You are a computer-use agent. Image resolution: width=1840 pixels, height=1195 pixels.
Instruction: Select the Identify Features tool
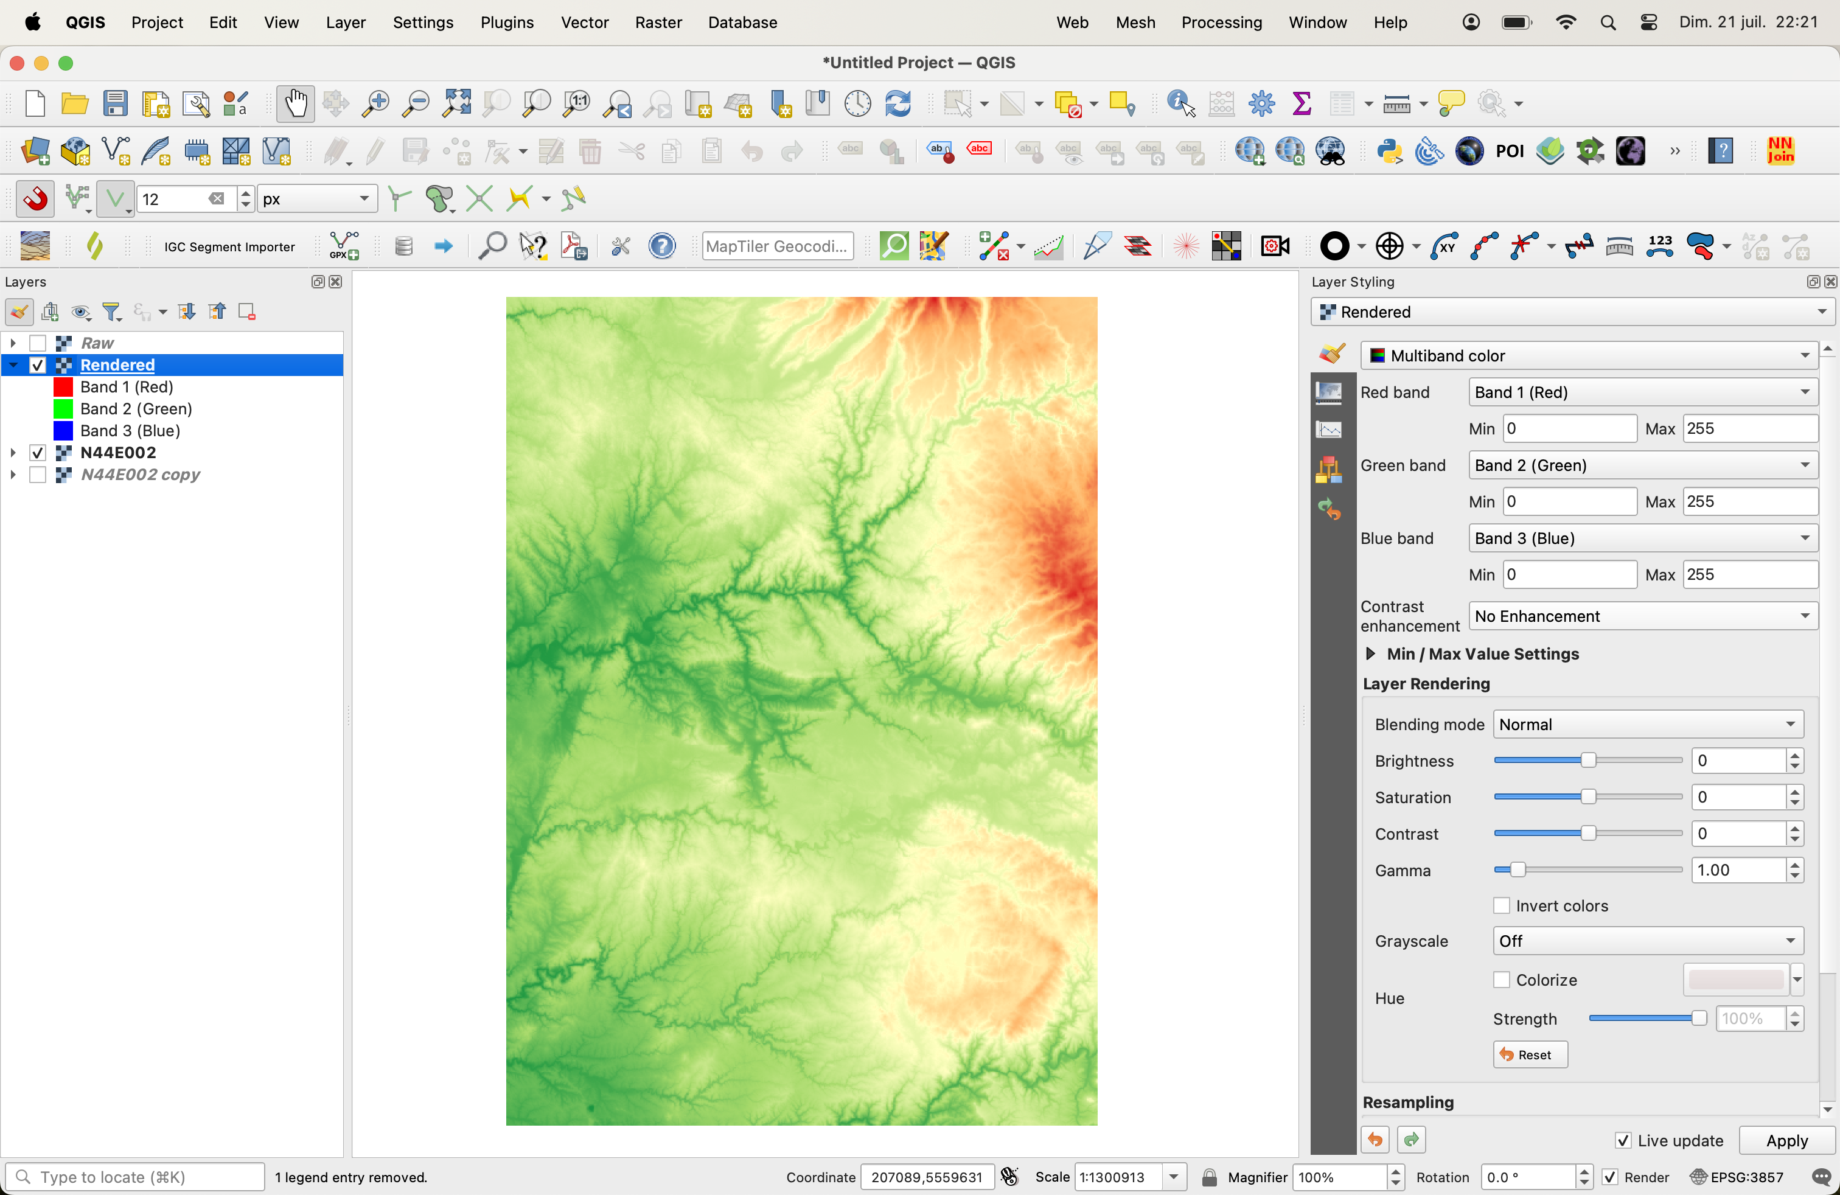click(1180, 103)
